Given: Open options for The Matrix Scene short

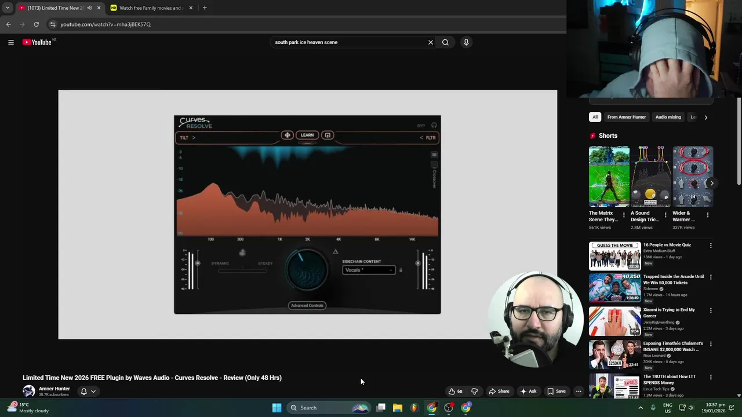Looking at the screenshot, I should pos(624,215).
